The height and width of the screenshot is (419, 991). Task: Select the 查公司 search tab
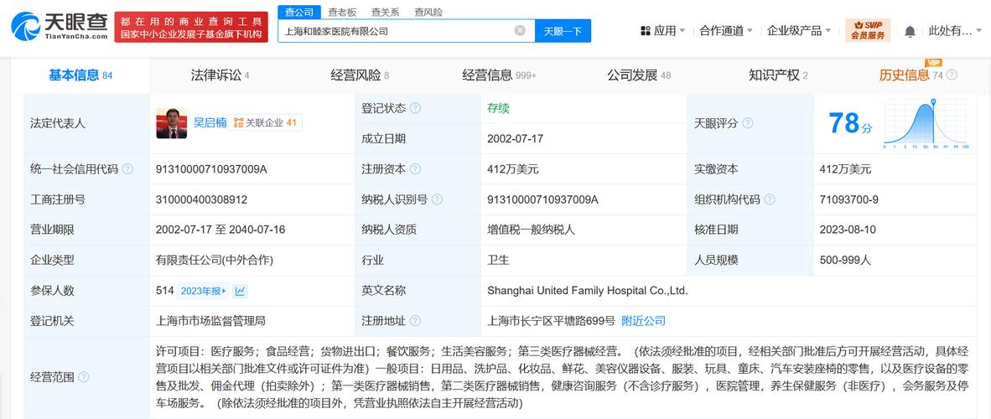coord(299,12)
